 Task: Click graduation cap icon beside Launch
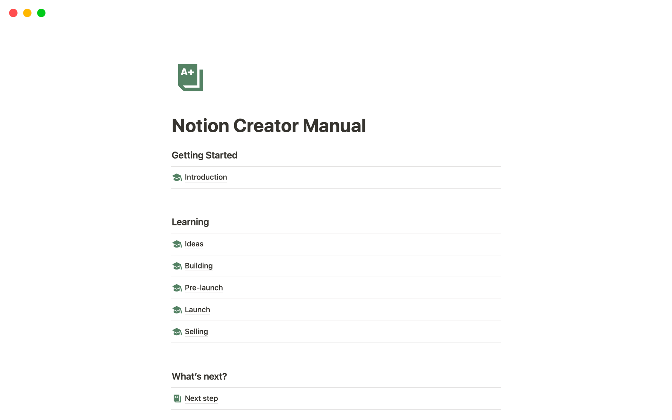point(177,310)
